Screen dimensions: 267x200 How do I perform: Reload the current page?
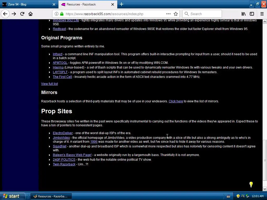(x=22, y=14)
